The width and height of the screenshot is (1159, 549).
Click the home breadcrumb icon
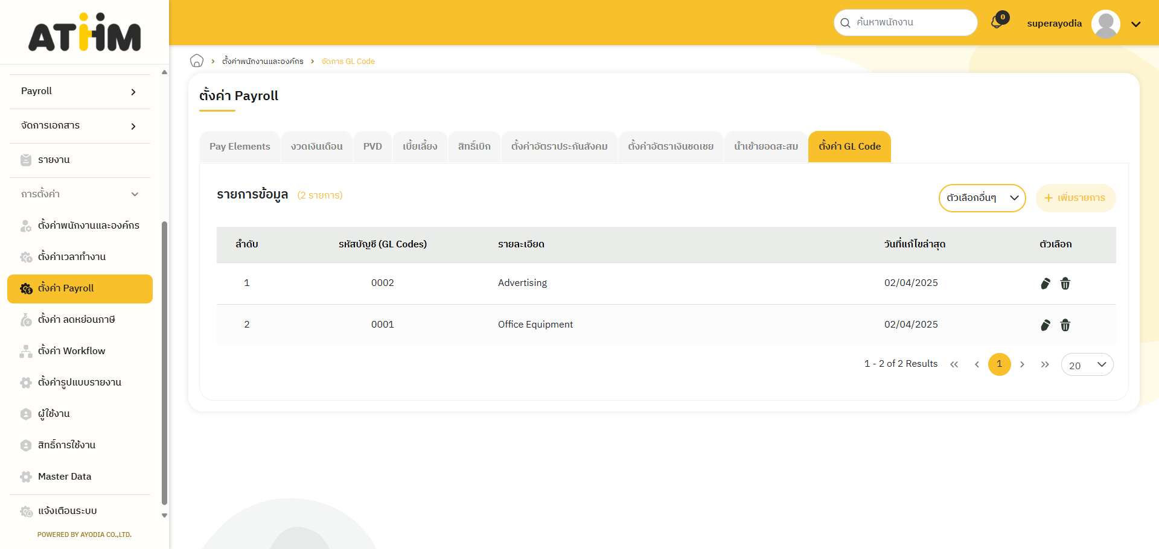197,61
